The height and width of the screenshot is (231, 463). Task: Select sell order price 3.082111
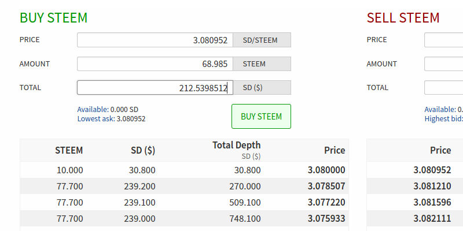coord(432,218)
